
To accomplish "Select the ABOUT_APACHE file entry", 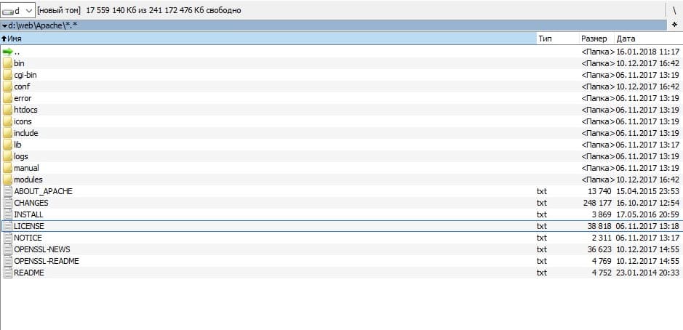I will point(341,191).
